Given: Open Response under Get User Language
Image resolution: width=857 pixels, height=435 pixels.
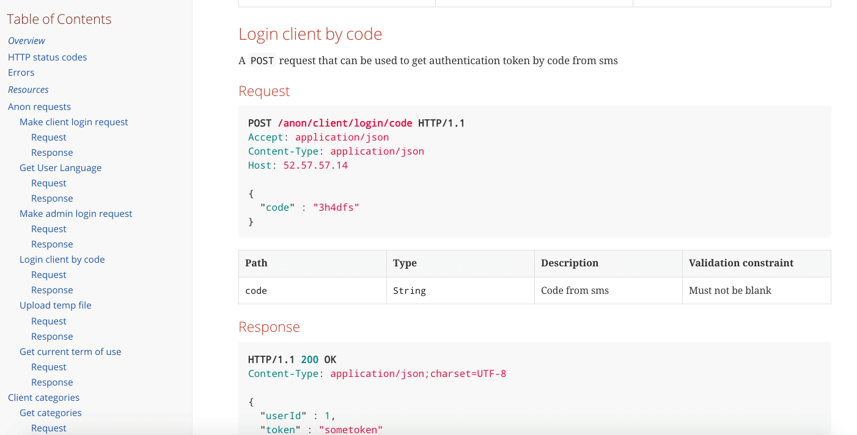Looking at the screenshot, I should [52, 199].
